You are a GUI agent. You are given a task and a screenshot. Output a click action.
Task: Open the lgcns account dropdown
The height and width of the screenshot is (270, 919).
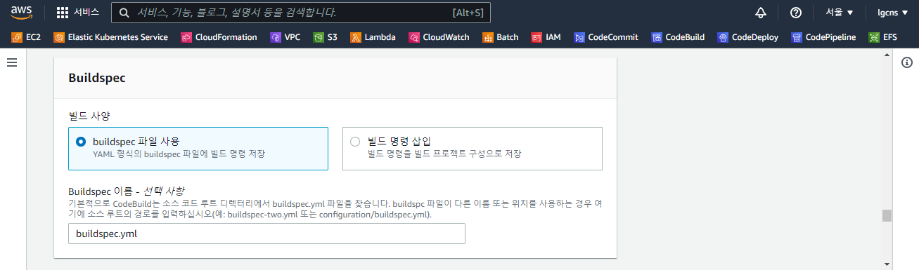(x=892, y=13)
